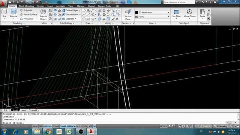Open the Separate dropdown arrow
The width and height of the screenshot is (240, 135).
75,19
